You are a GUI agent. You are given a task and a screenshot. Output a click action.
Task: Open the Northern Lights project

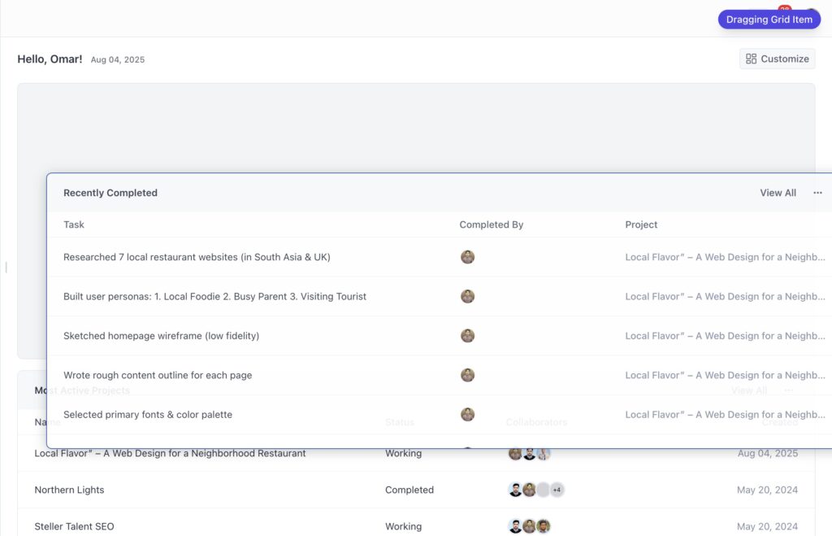pyautogui.click(x=69, y=490)
